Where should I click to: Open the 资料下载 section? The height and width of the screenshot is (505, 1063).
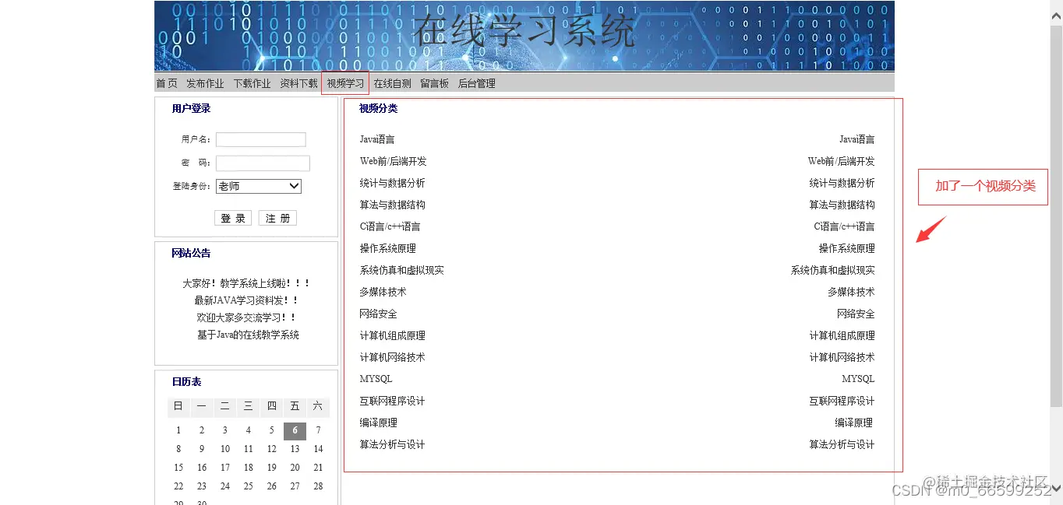point(298,82)
